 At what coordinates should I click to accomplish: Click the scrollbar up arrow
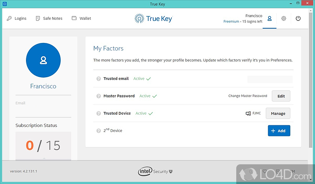311,10
